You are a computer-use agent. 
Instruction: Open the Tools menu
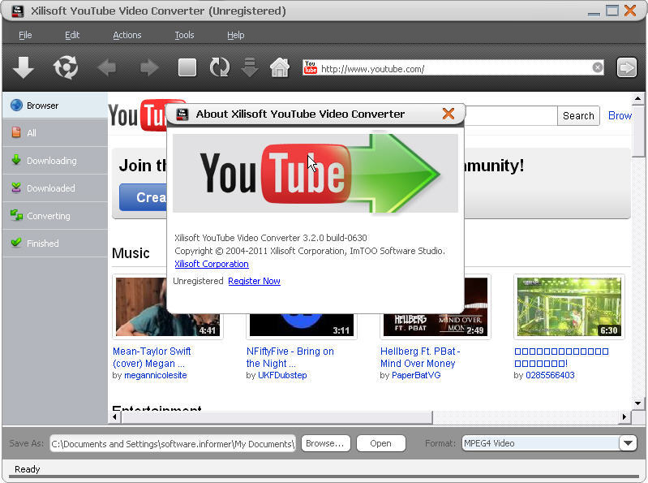pos(184,35)
